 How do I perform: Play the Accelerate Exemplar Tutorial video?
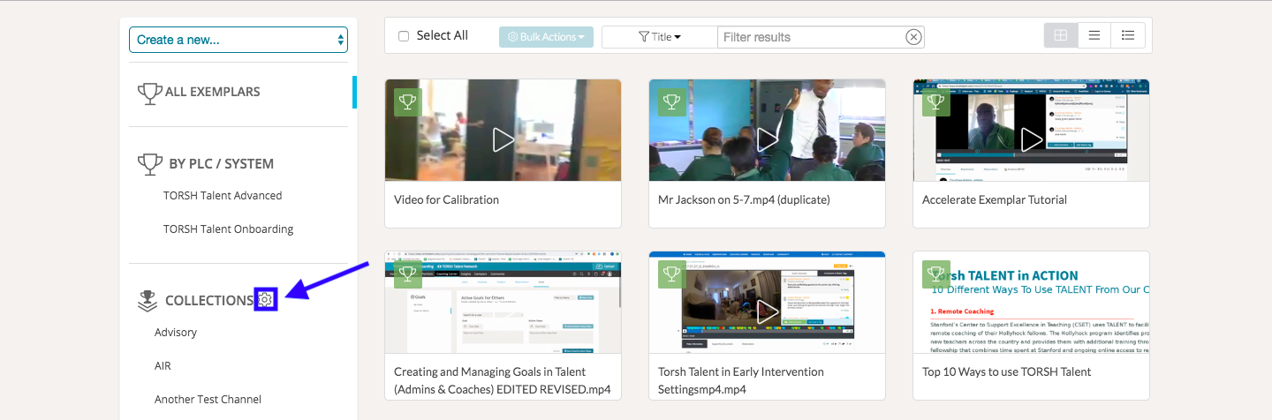point(1031,139)
